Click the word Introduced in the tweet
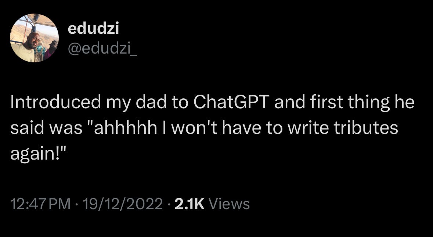Image resolution: width=433 pixels, height=237 pixels. coord(55,102)
